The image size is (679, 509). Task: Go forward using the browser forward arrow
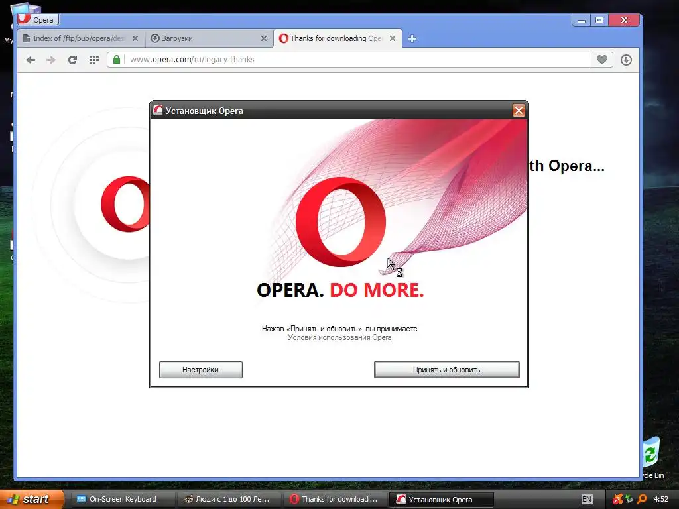pyautogui.click(x=51, y=60)
